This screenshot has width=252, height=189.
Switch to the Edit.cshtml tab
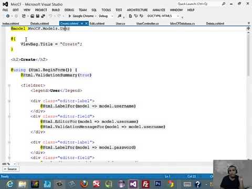(97, 24)
